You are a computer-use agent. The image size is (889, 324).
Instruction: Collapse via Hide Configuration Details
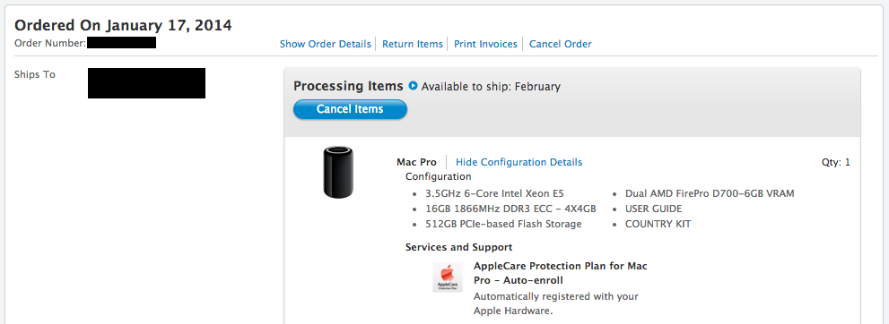click(519, 162)
